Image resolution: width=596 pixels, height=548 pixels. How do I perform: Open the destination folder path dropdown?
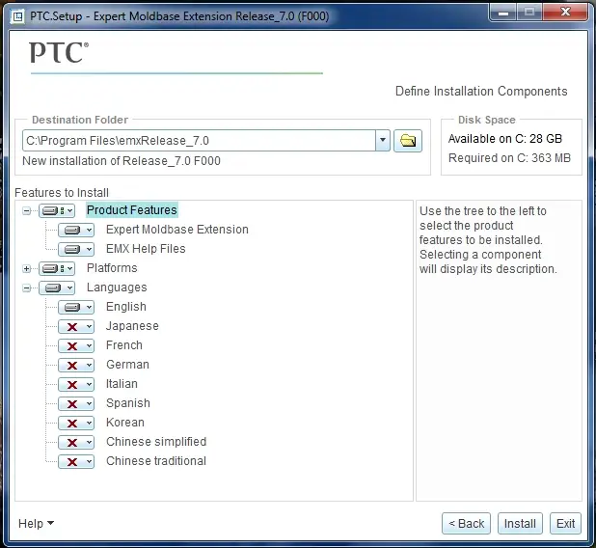point(383,140)
